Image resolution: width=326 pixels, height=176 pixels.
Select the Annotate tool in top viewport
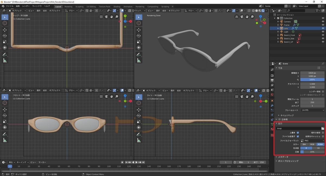point(5,55)
